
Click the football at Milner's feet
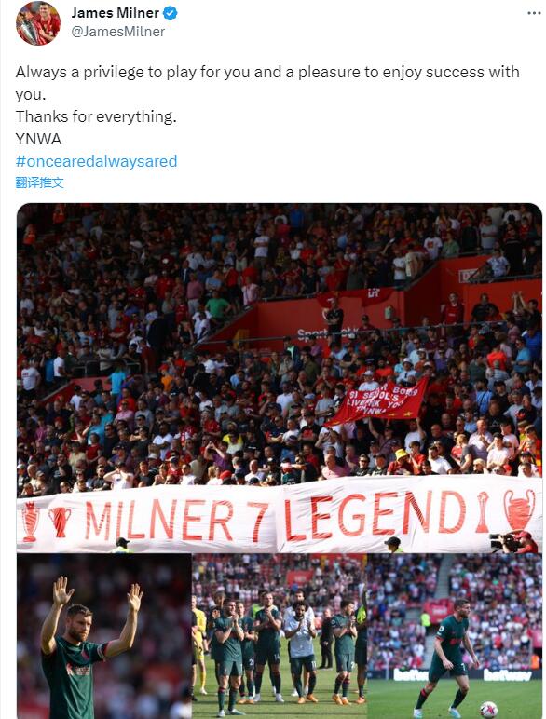pos(488,710)
